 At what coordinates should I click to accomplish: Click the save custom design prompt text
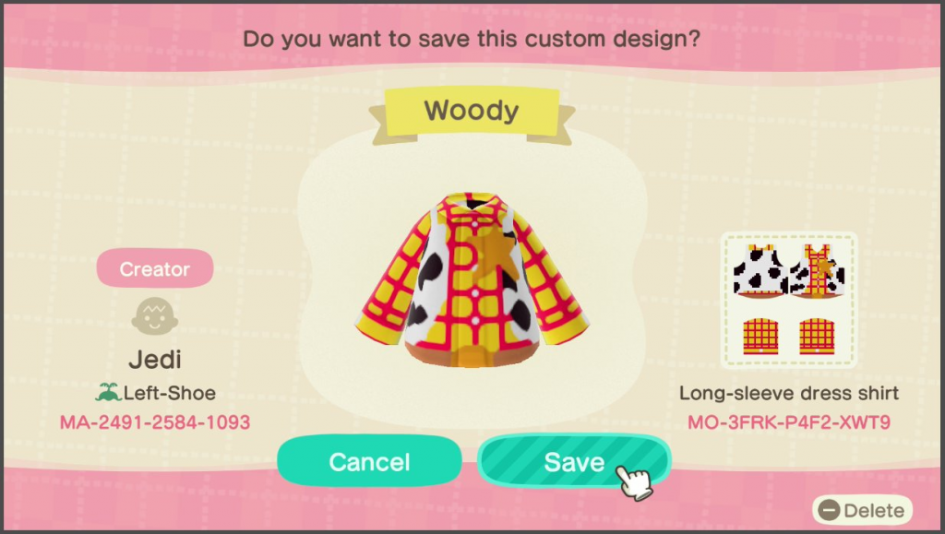click(472, 39)
